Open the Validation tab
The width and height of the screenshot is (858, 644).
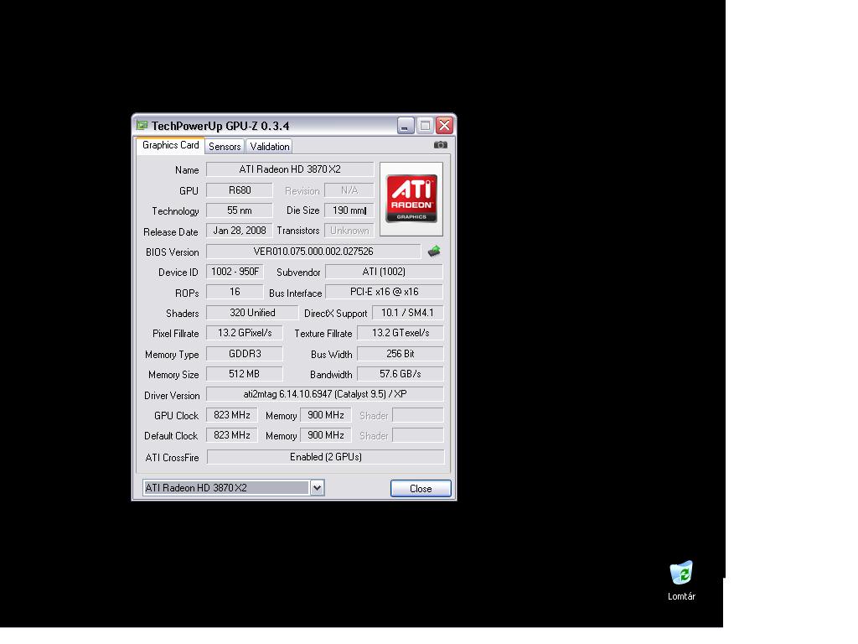tap(269, 146)
